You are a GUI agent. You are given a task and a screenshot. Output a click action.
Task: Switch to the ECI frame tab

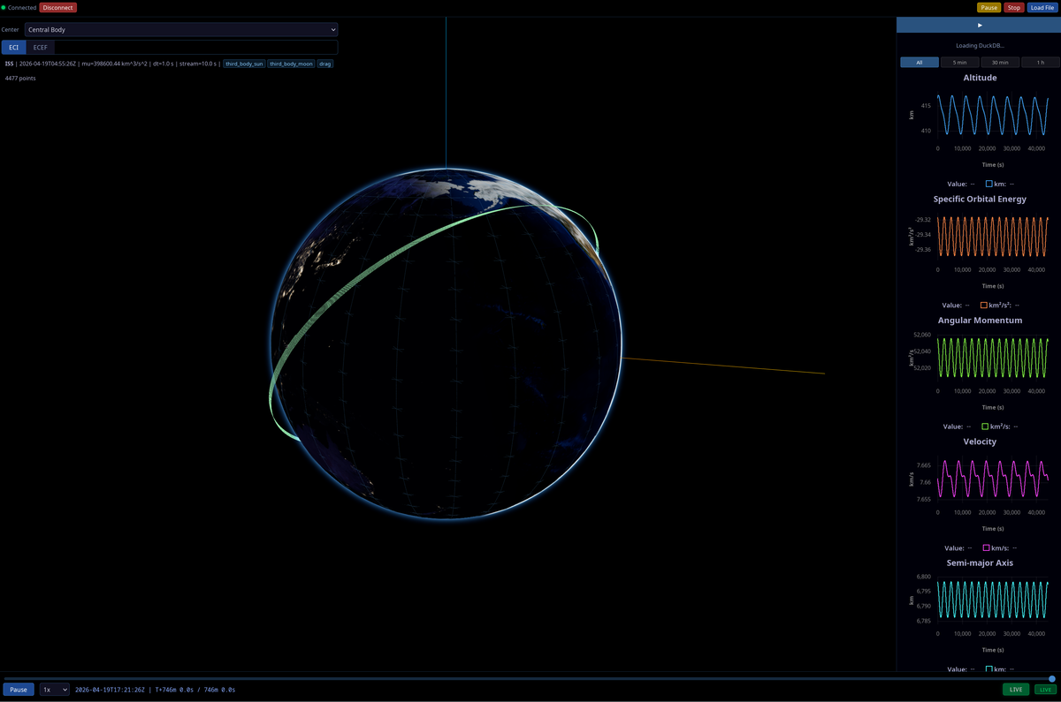coord(13,47)
